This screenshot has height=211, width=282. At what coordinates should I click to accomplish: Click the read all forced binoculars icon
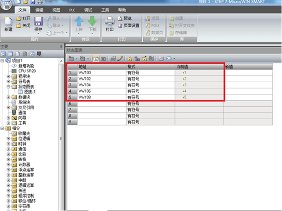tap(151, 58)
